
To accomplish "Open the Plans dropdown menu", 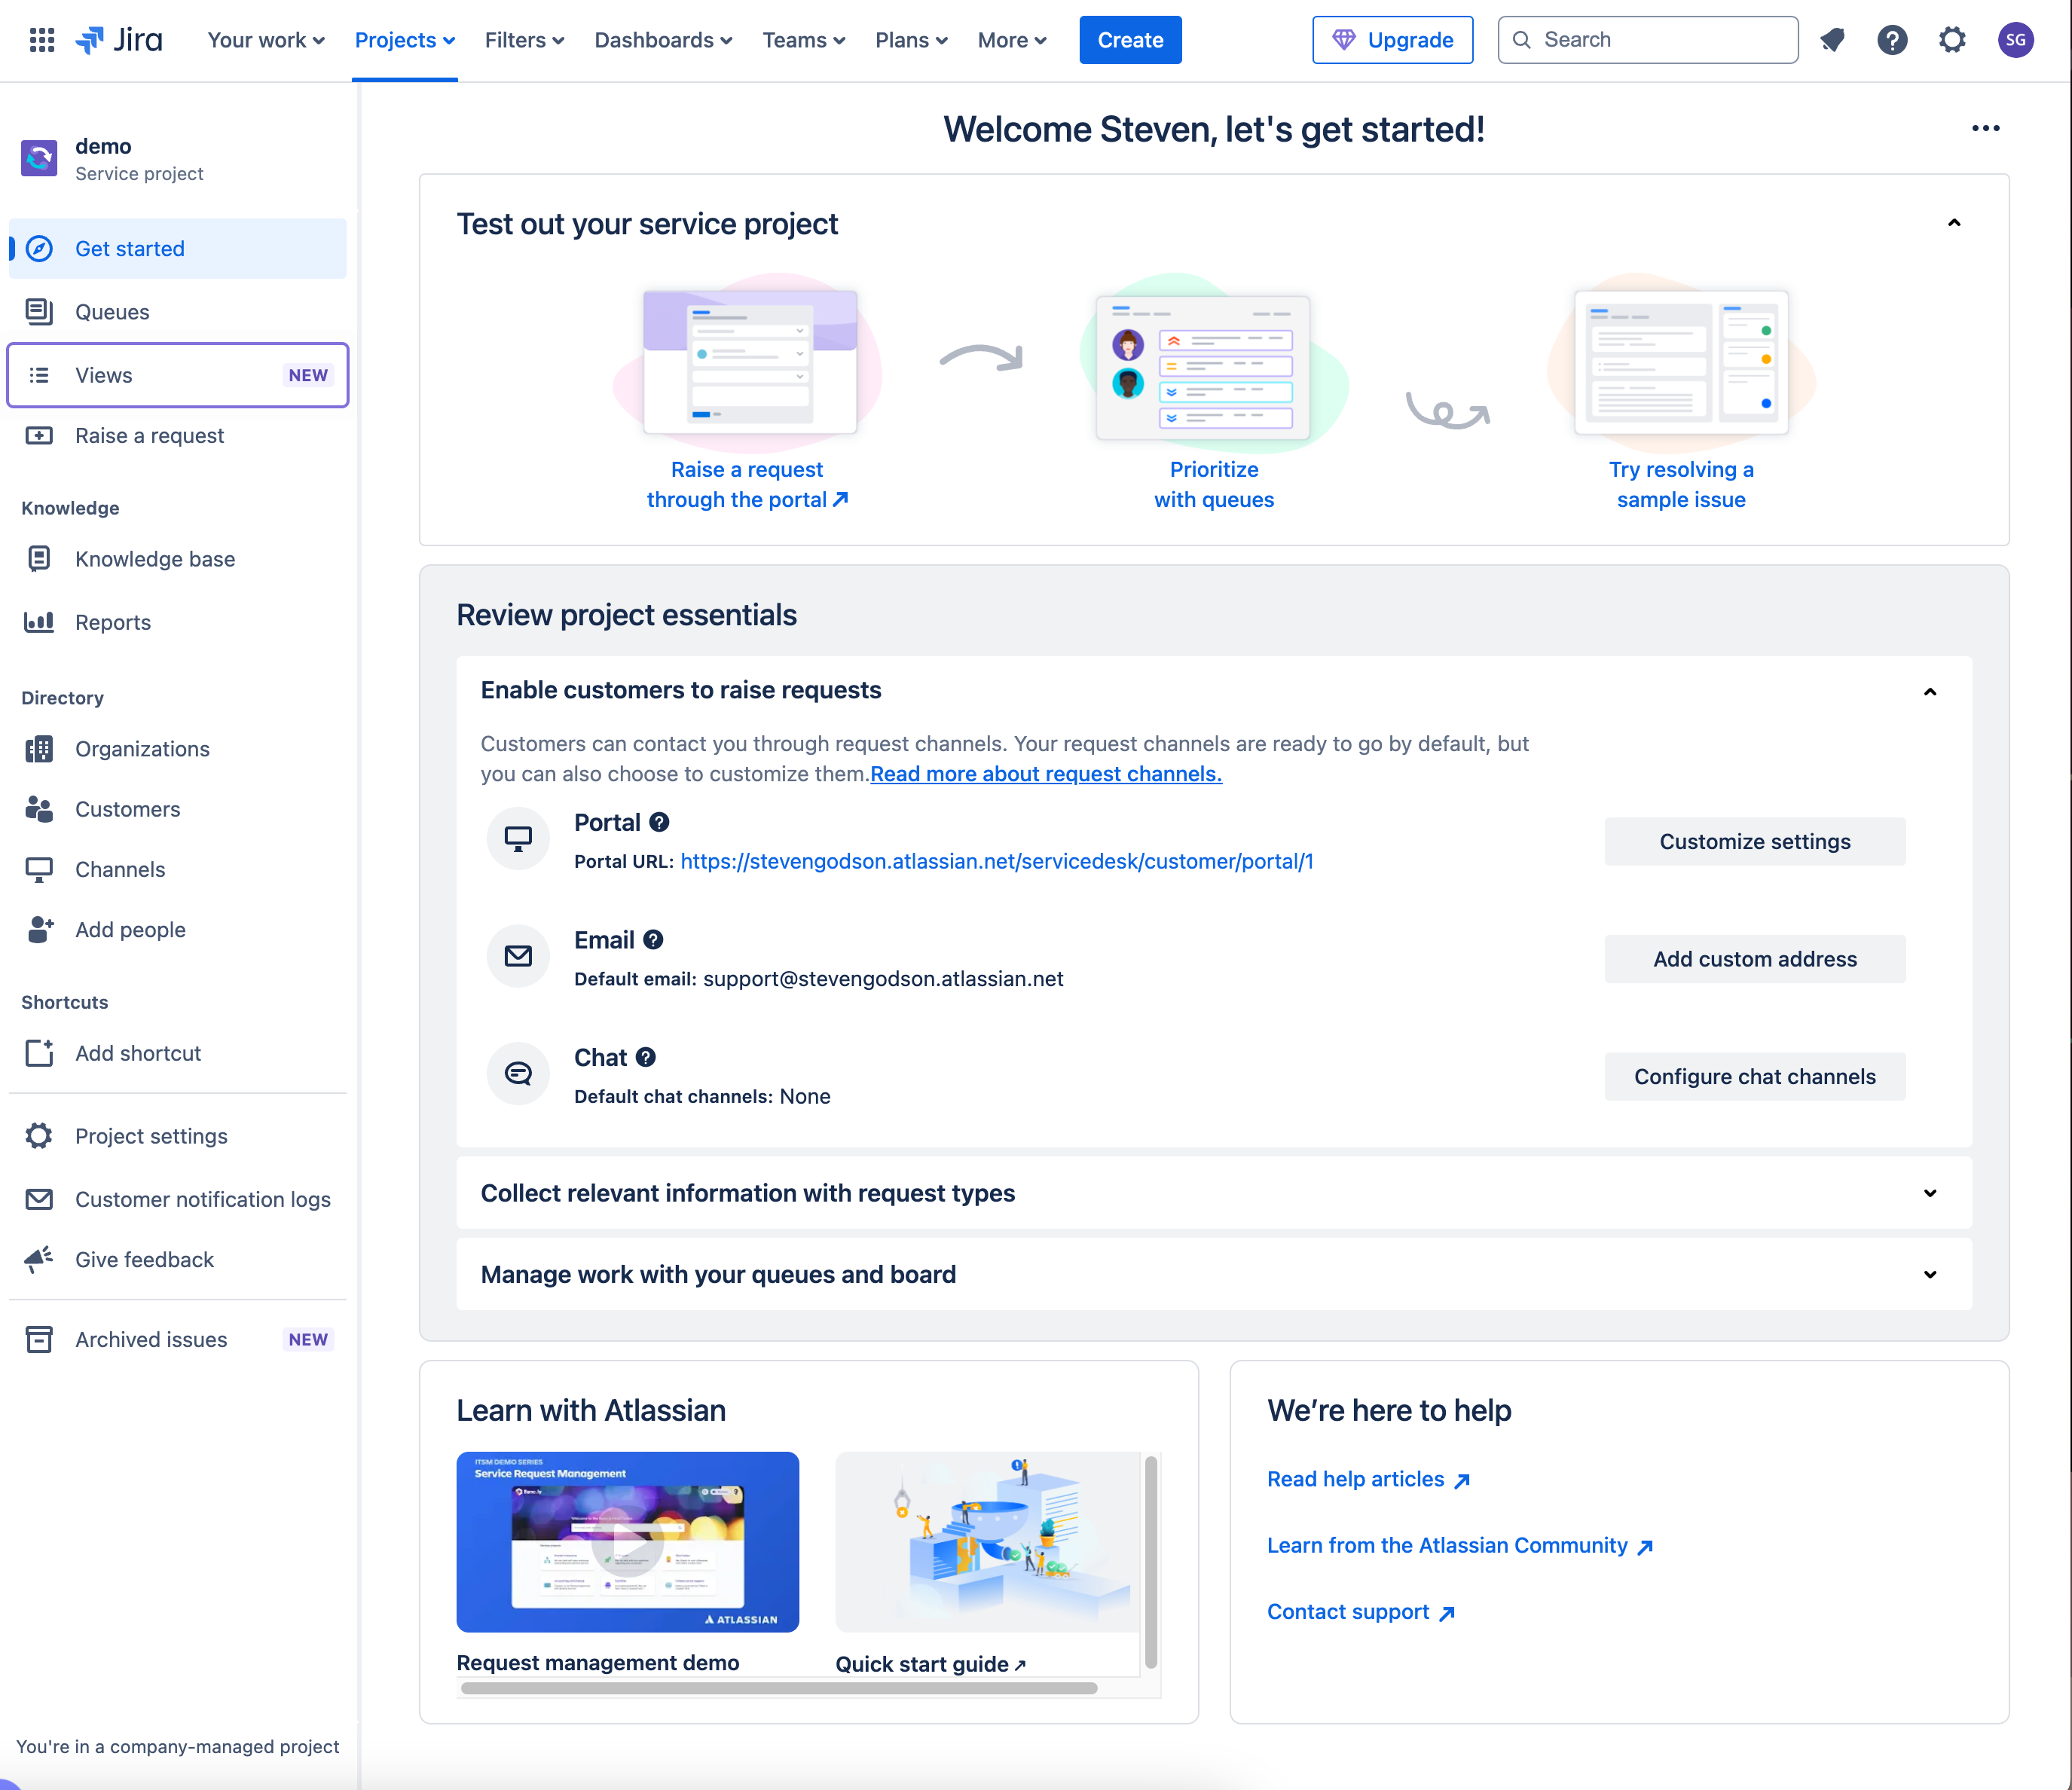I will coord(911,40).
